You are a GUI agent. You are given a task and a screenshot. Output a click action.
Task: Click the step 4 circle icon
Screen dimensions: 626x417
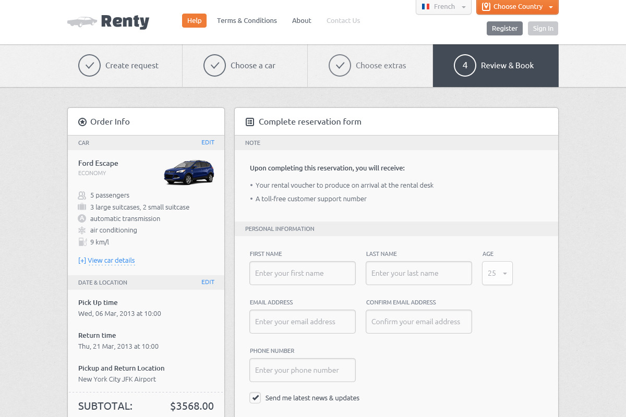click(x=465, y=66)
